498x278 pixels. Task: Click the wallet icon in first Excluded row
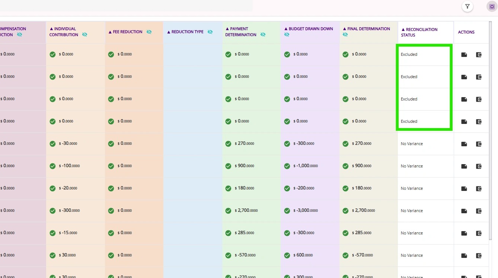click(x=479, y=55)
